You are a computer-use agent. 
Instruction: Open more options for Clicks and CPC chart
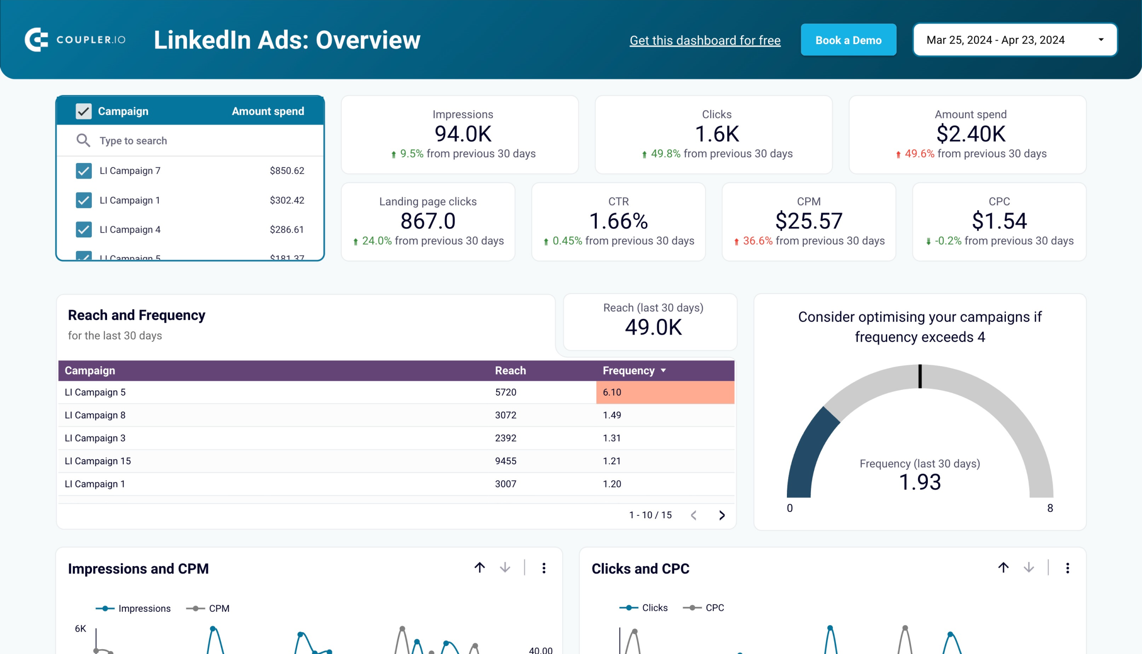tap(1068, 568)
